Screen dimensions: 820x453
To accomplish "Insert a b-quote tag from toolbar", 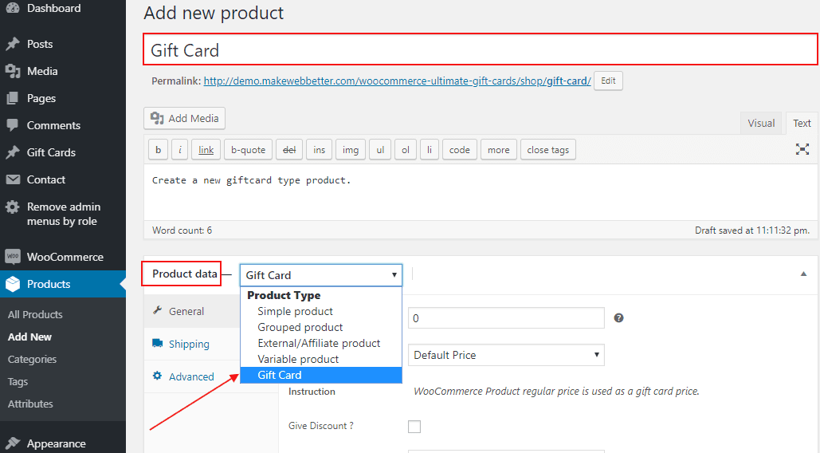I will coord(248,150).
